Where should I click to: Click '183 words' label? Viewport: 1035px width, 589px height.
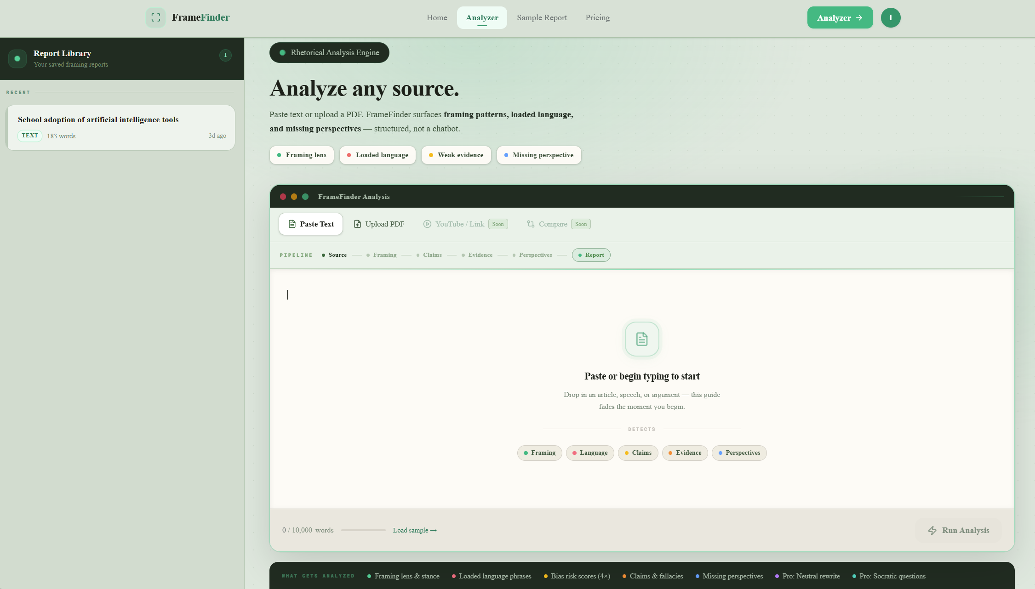tap(61, 136)
